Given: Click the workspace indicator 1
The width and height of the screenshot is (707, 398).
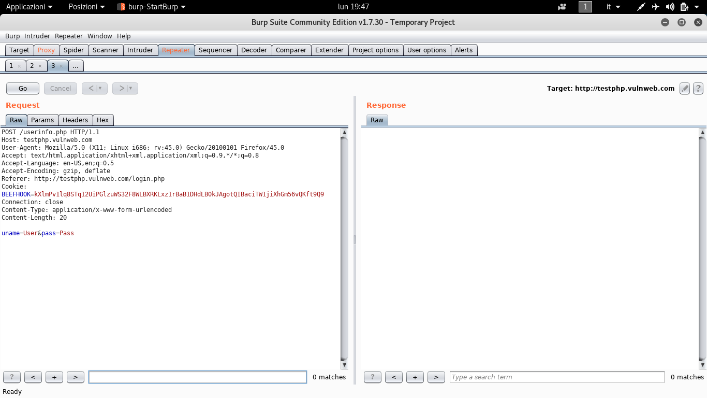Looking at the screenshot, I should click(585, 7).
